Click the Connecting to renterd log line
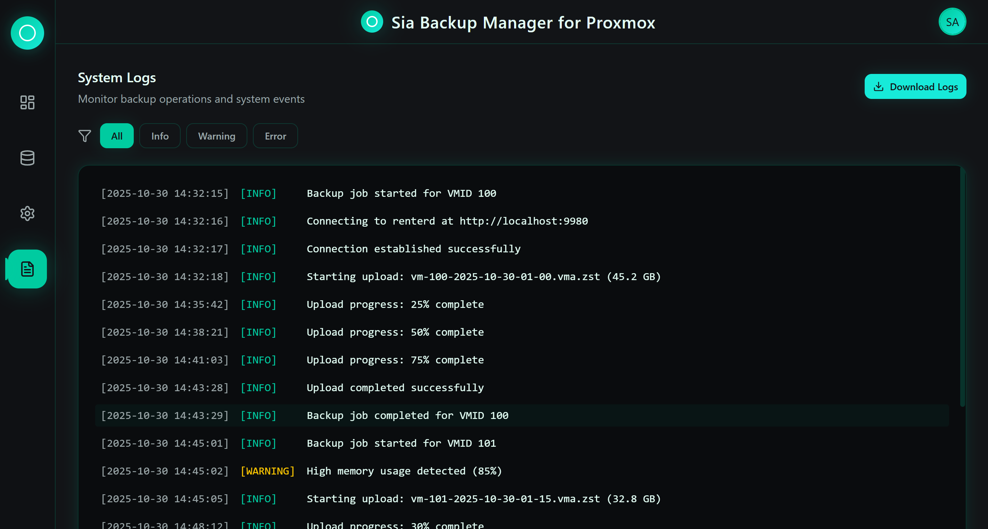988x529 pixels. (447, 221)
